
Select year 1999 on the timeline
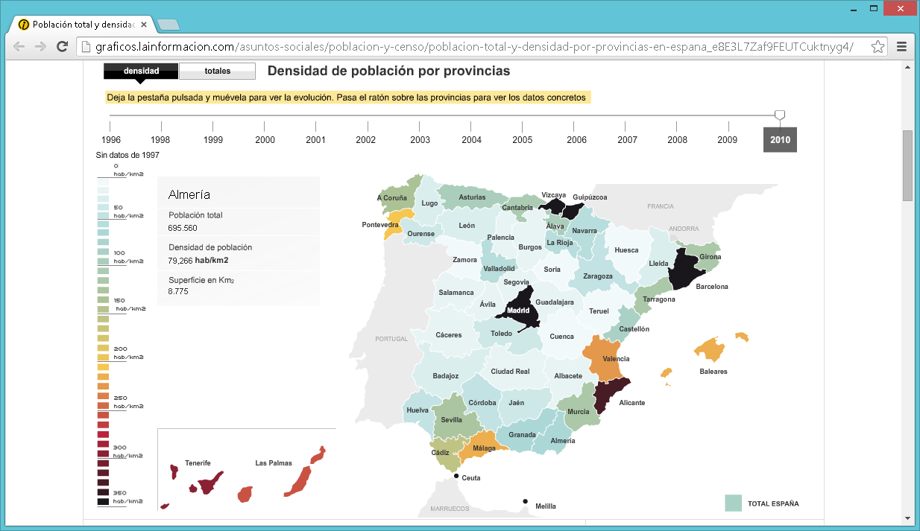[213, 139]
